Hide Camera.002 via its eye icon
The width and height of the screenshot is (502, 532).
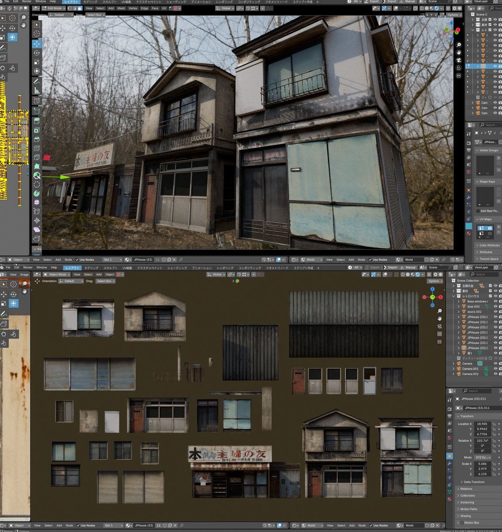tap(495, 374)
